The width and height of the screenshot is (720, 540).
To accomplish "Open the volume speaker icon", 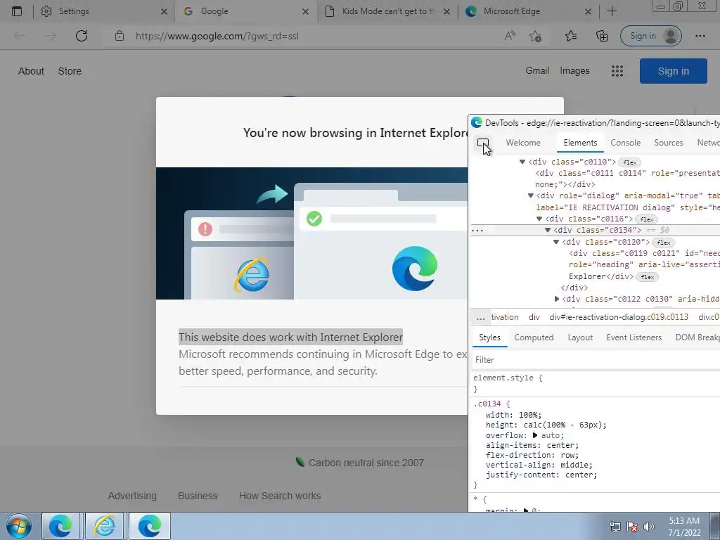I will (x=649, y=527).
